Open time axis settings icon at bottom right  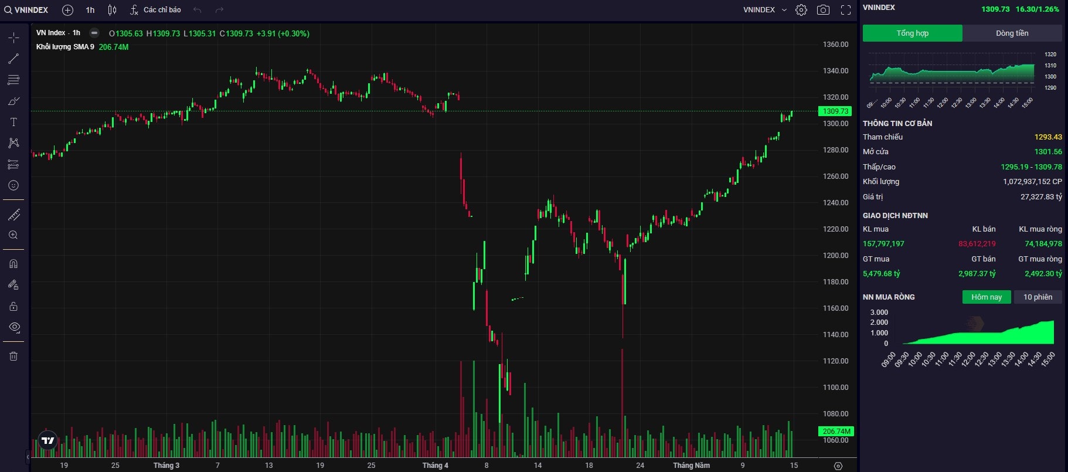tap(838, 466)
